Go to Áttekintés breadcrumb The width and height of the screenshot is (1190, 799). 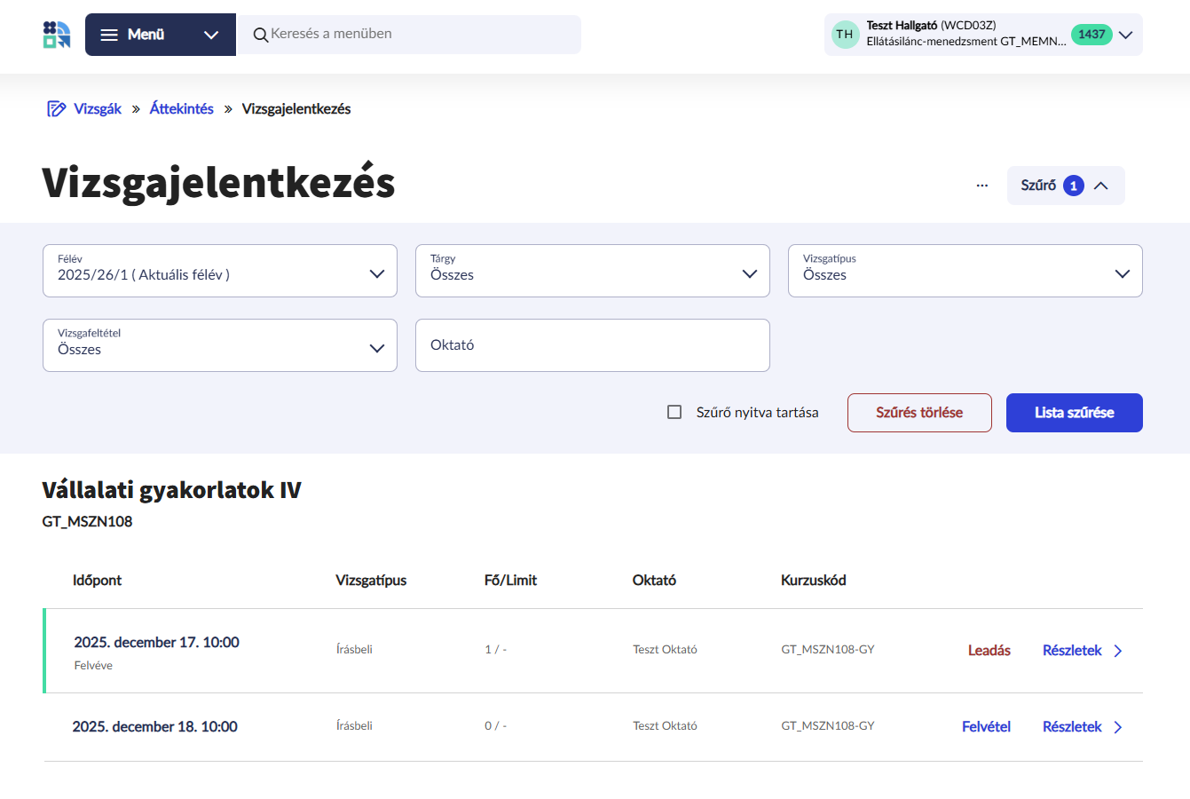181,109
